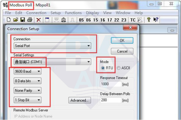
Task: Click the magnifier display traffic icon
Action: (x=140, y=20)
